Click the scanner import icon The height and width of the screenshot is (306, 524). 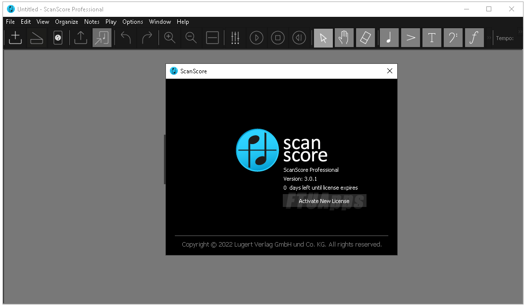pos(37,38)
